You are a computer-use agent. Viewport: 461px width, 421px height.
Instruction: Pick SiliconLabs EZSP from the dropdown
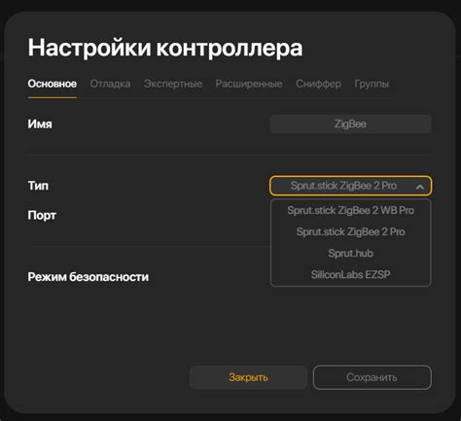(x=350, y=274)
